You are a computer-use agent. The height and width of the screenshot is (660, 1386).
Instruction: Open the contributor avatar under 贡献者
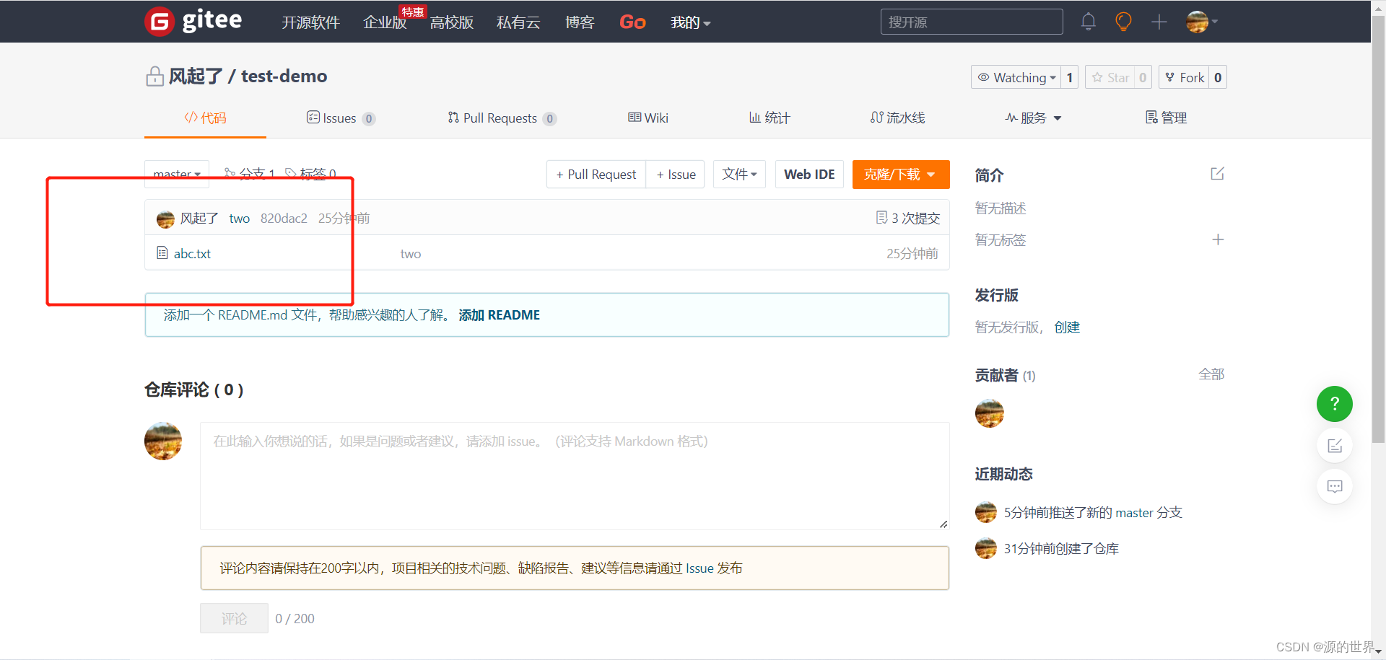(989, 413)
